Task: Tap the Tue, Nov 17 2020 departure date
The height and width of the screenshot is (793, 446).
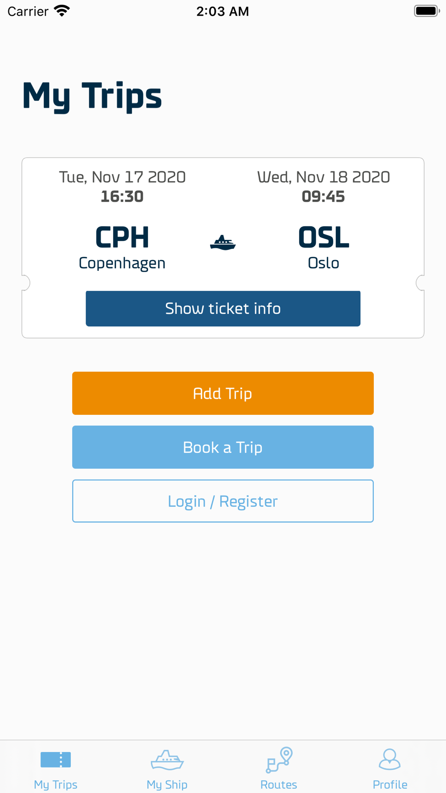Action: pos(122,177)
